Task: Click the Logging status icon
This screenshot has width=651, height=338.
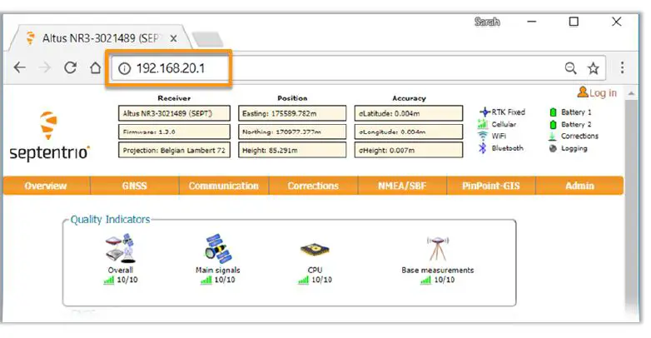Action: pyautogui.click(x=553, y=148)
